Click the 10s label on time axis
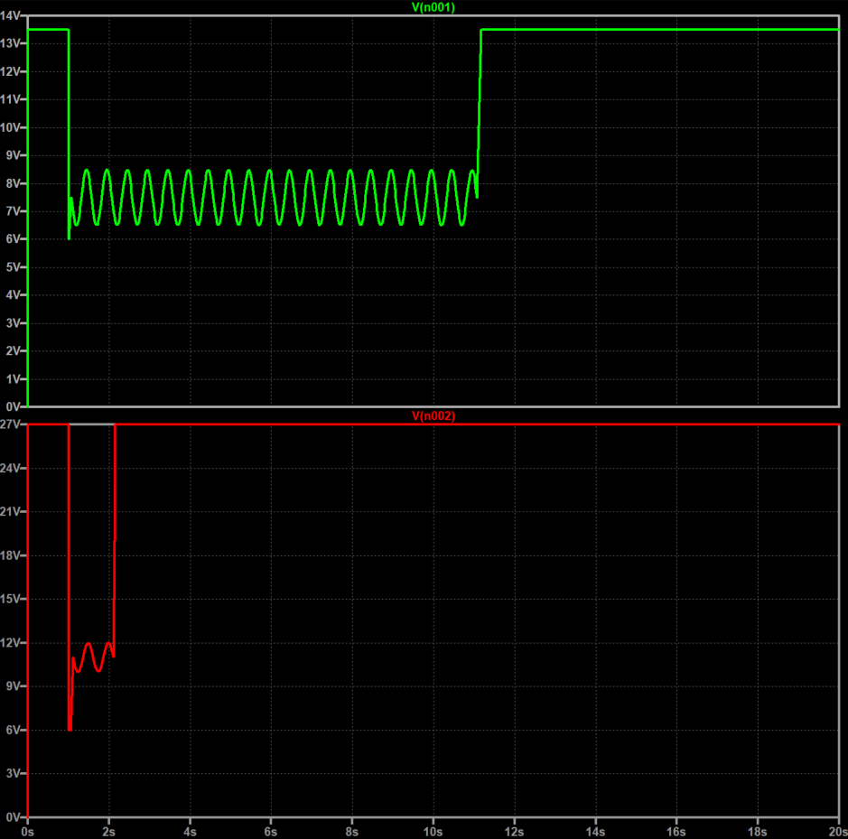Image resolution: width=848 pixels, height=839 pixels. pyautogui.click(x=433, y=832)
